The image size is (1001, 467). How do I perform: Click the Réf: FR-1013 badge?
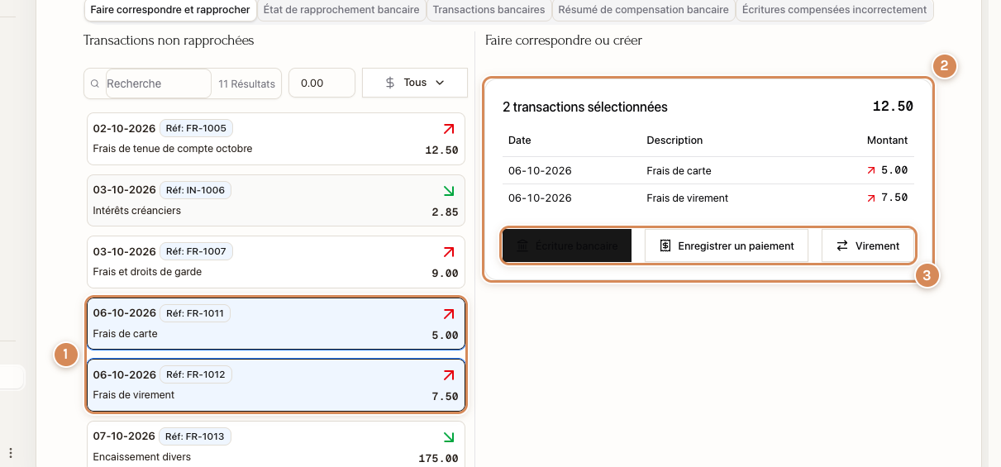[x=196, y=436]
